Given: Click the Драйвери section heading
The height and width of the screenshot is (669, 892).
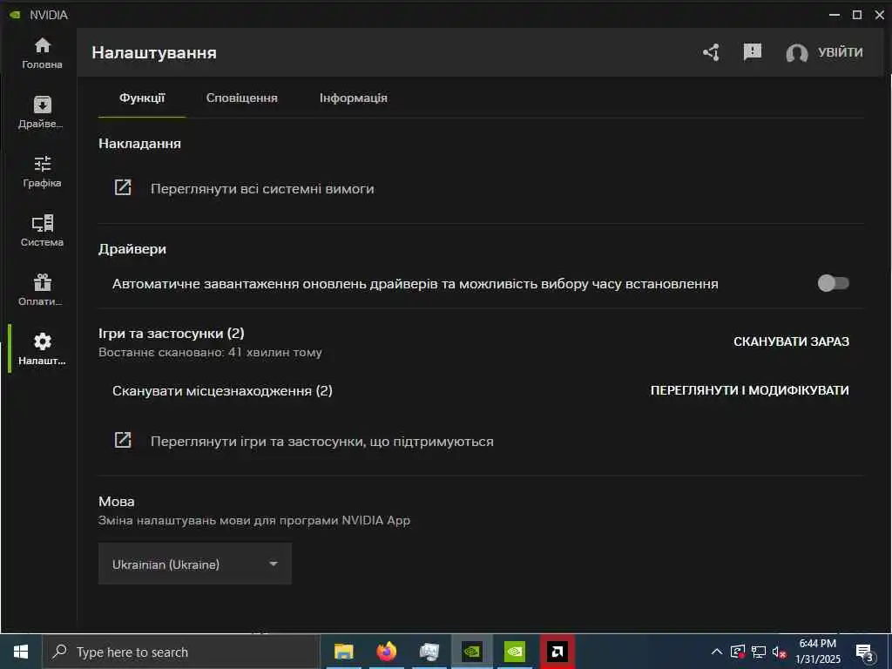Looking at the screenshot, I should (x=132, y=249).
